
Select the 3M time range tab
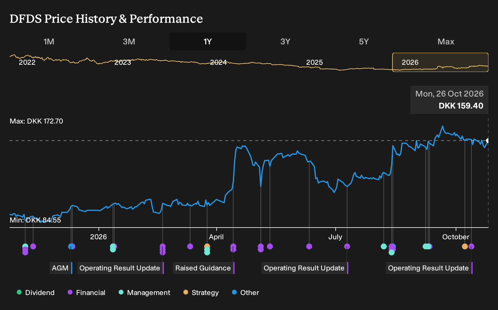(129, 42)
